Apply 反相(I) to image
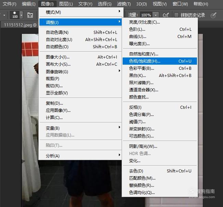The height and width of the screenshot is (207, 223). pos(160,107)
